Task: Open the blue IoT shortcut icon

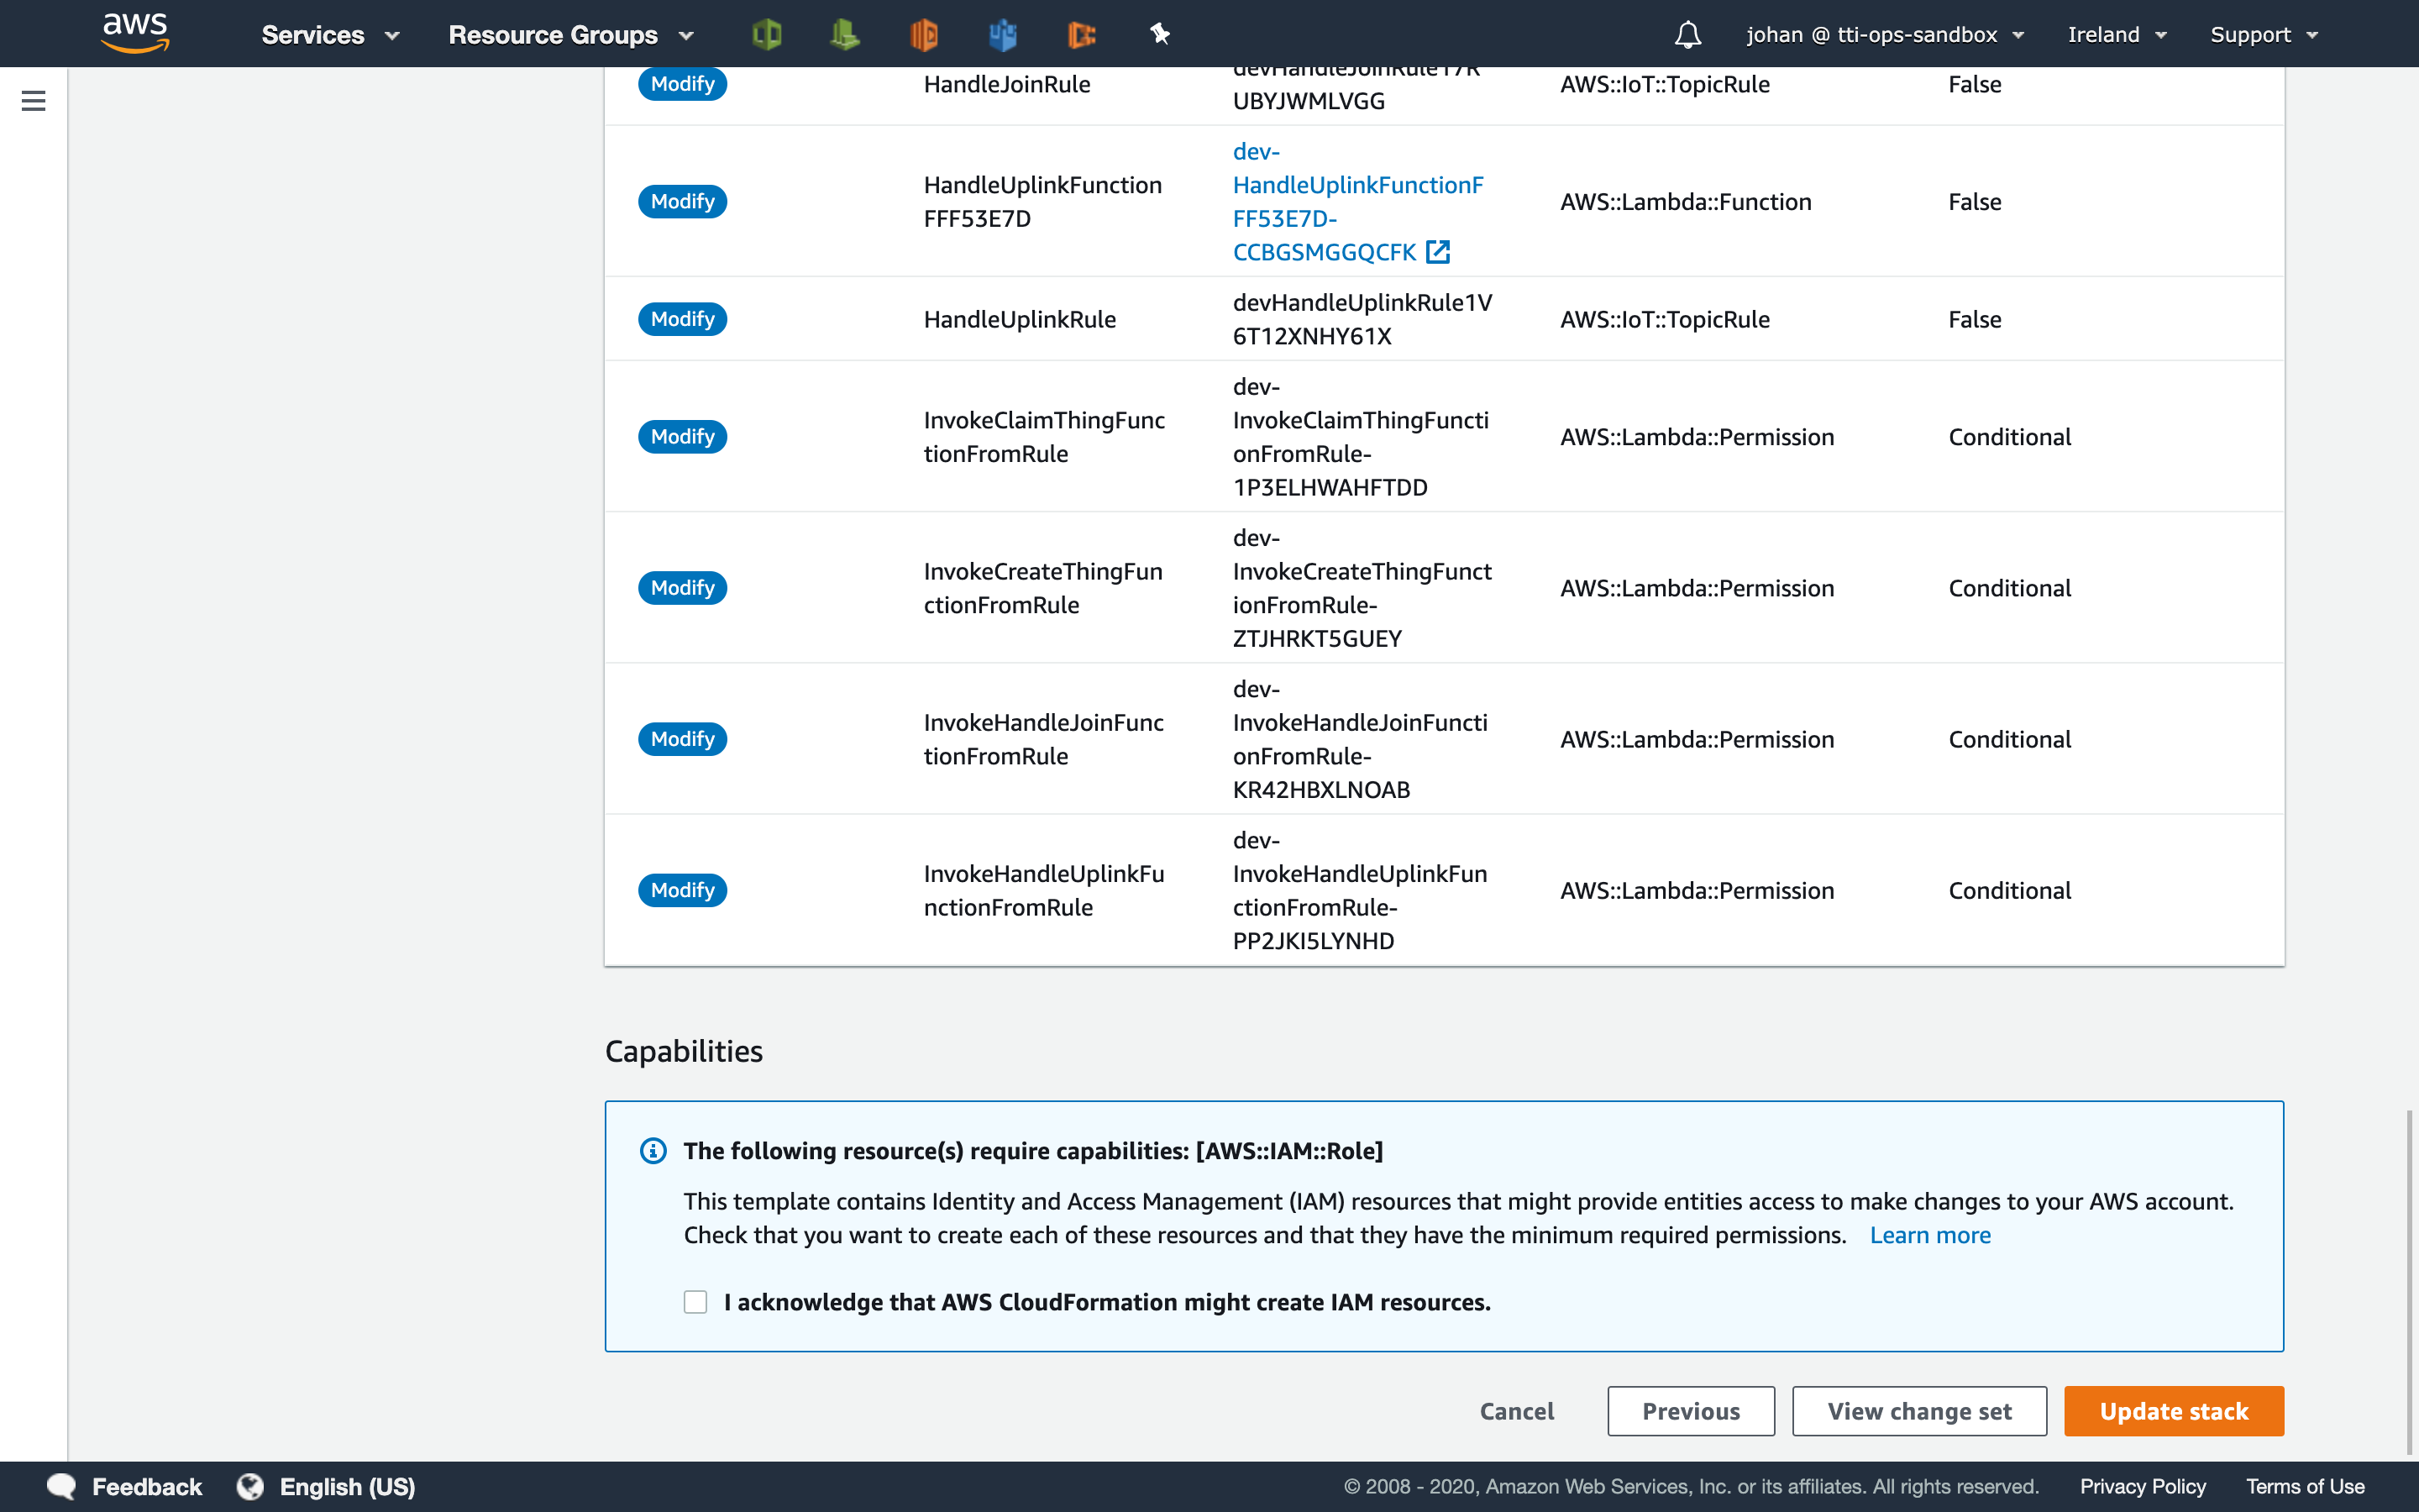Action: coord(1003,35)
